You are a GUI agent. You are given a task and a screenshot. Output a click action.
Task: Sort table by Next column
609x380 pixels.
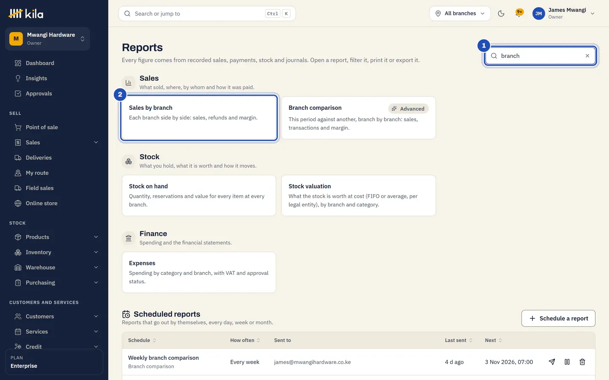click(494, 340)
